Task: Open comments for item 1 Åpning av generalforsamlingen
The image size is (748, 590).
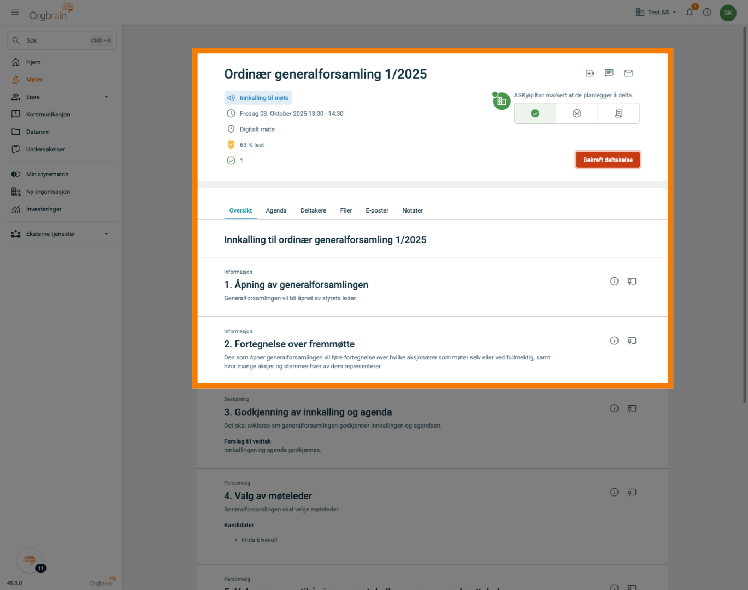Action: [x=632, y=281]
